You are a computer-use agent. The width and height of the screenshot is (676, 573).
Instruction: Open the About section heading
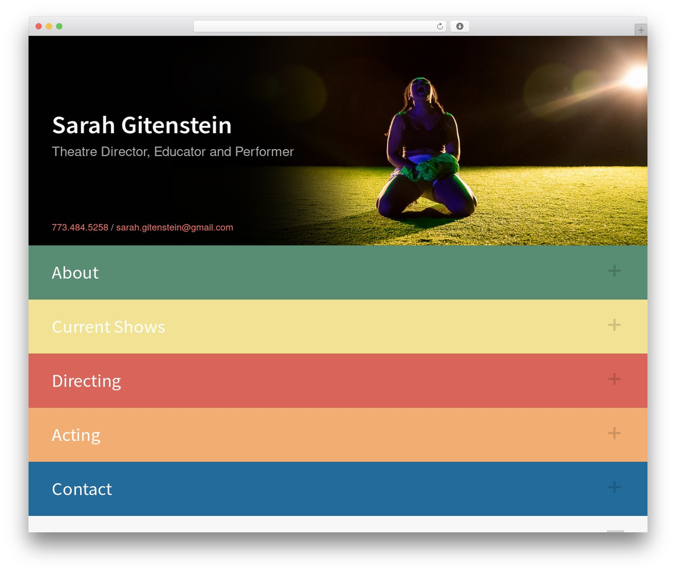point(75,273)
